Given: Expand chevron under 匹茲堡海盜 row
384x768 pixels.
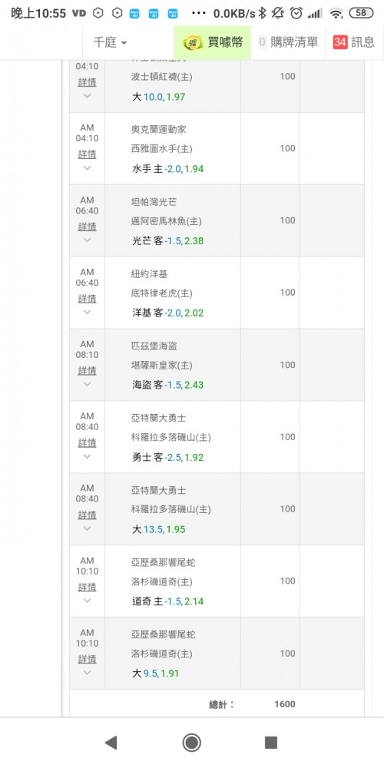Looking at the screenshot, I should point(88,384).
